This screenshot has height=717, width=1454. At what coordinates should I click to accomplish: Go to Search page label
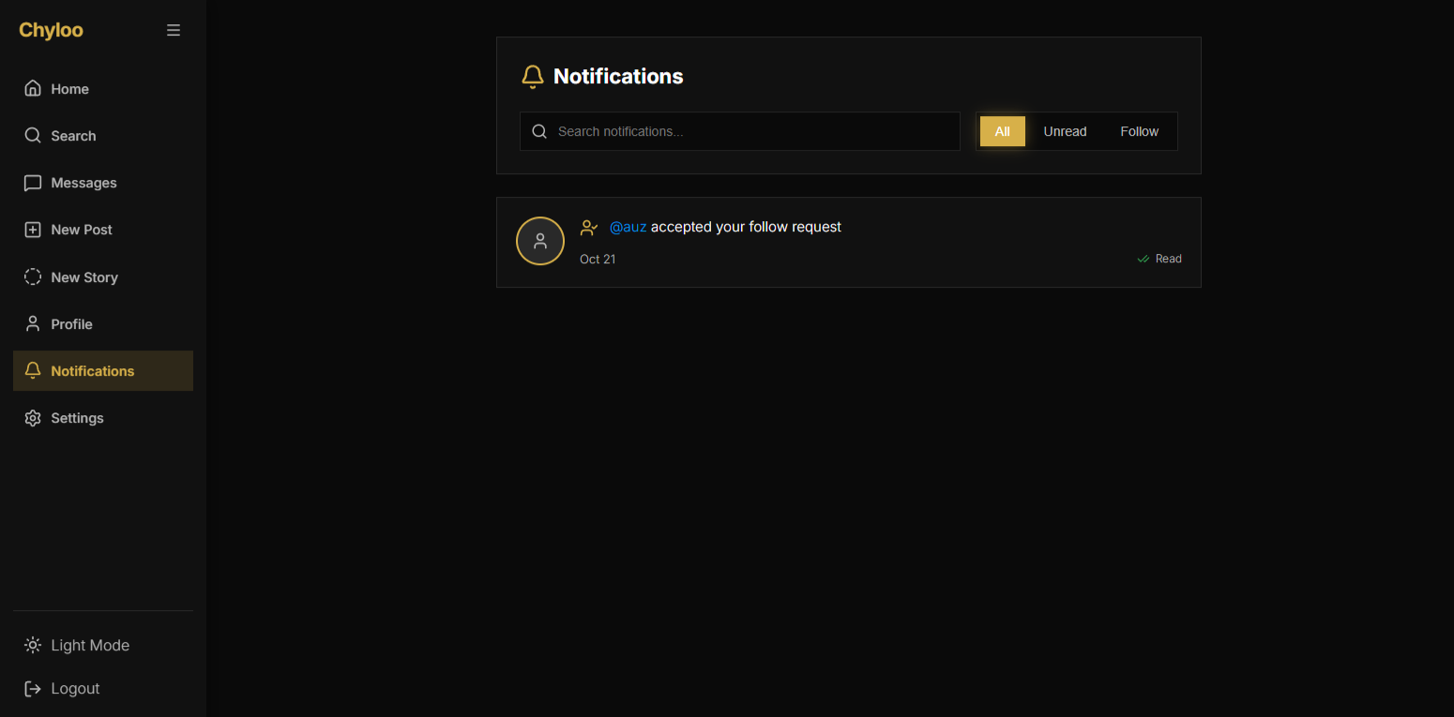click(73, 136)
